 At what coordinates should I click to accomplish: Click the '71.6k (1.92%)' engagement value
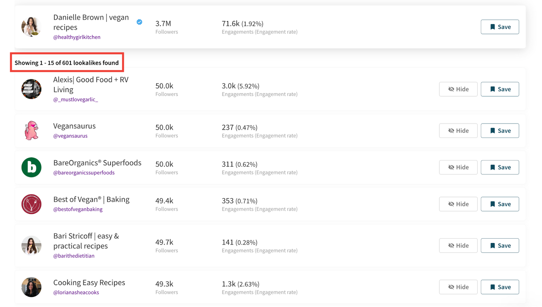[243, 24]
